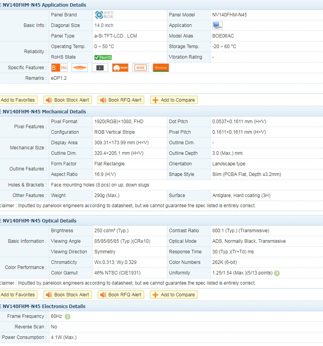Click the 30 (Typ.)(Tr+Td) ms response time
323x346 pixels.
pos(233,252)
